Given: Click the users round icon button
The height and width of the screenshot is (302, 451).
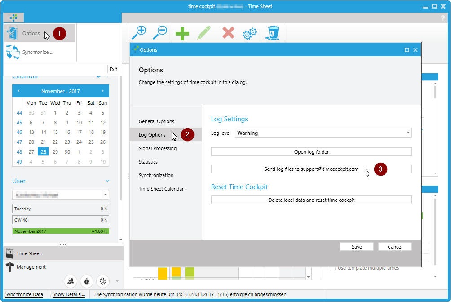Looking at the screenshot, I should click(x=71, y=281).
